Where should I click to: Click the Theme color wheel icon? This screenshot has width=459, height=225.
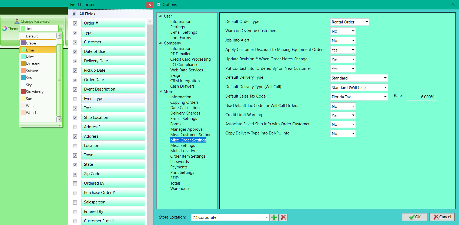(4, 28)
